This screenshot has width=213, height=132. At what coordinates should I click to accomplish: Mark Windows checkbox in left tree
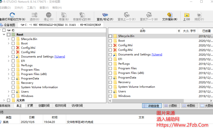point(13,96)
